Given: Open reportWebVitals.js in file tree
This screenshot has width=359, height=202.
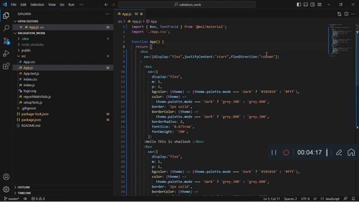Looking at the screenshot, I should click(x=37, y=97).
